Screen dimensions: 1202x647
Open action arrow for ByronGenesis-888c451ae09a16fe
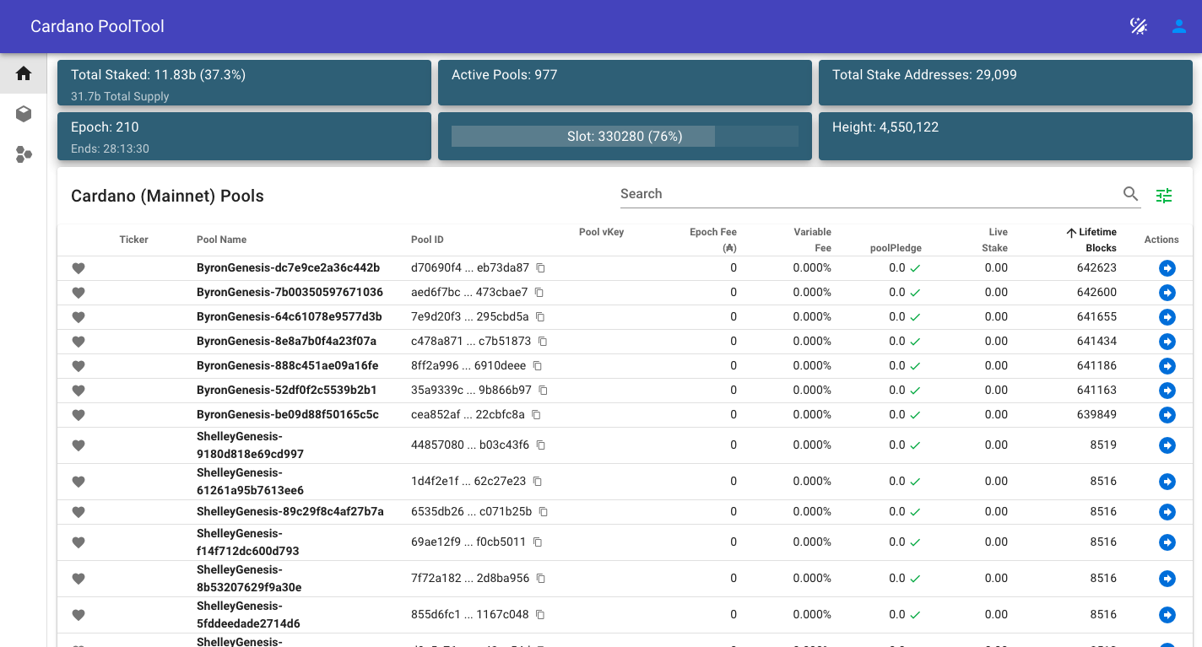coord(1167,366)
